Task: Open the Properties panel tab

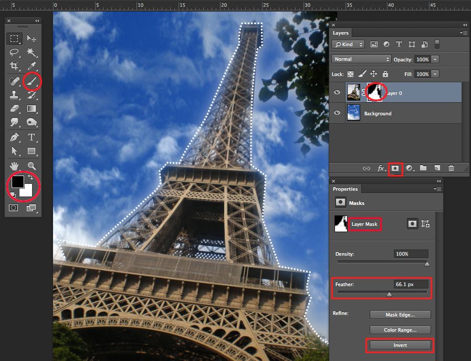Action: point(345,189)
